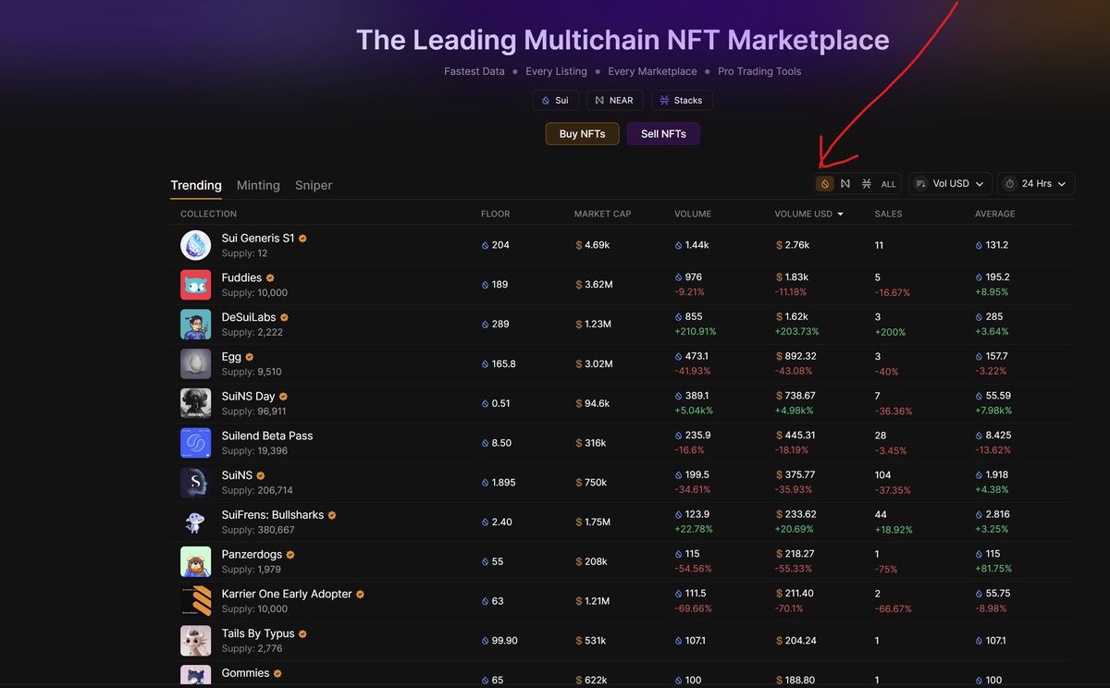Viewport: 1110px width, 688px height.
Task: Click Fuddies market cap value 3.62M
Action: 598,285
